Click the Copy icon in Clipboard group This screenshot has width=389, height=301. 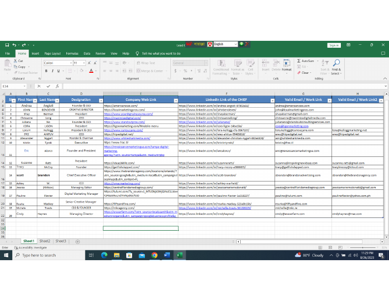(x=15, y=66)
